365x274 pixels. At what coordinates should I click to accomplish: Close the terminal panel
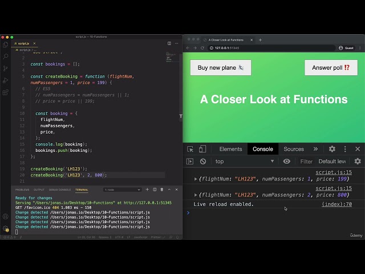(x=176, y=190)
